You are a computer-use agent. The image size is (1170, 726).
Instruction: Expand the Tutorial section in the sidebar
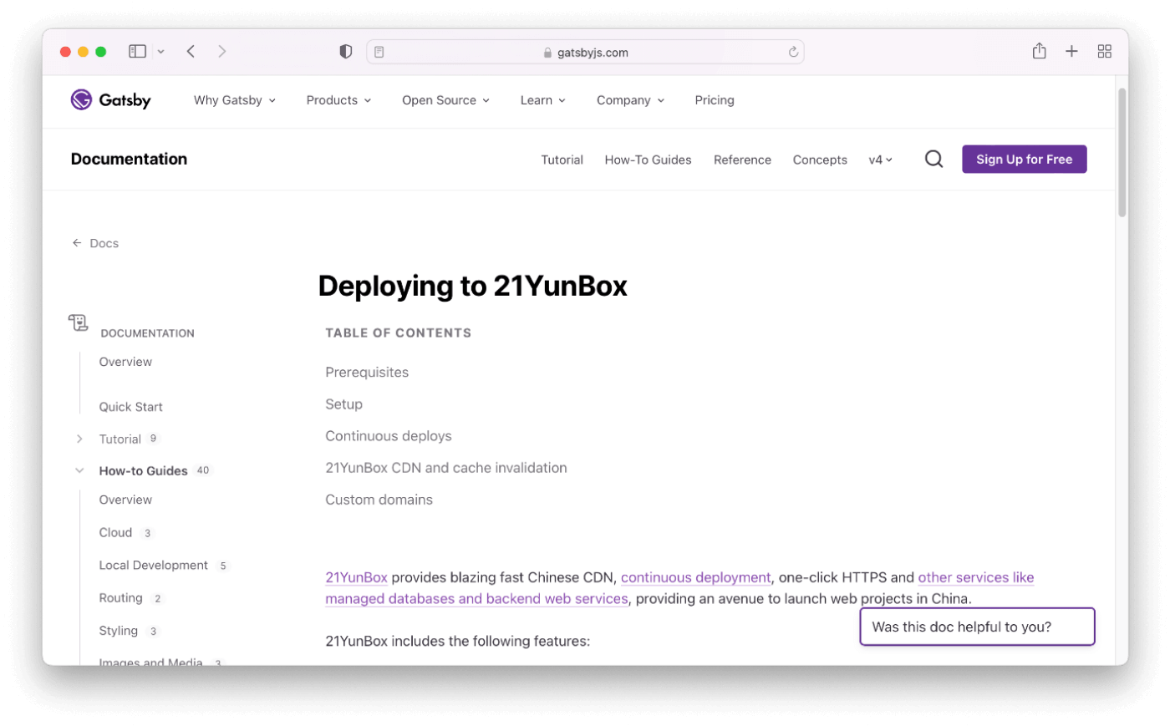[x=79, y=439]
